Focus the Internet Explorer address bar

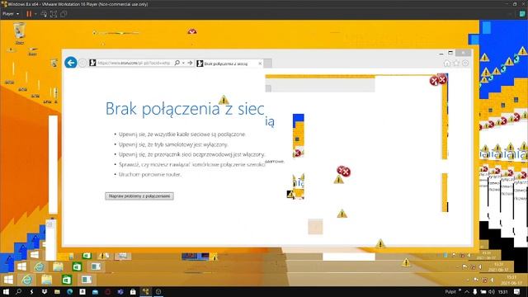(x=134, y=63)
